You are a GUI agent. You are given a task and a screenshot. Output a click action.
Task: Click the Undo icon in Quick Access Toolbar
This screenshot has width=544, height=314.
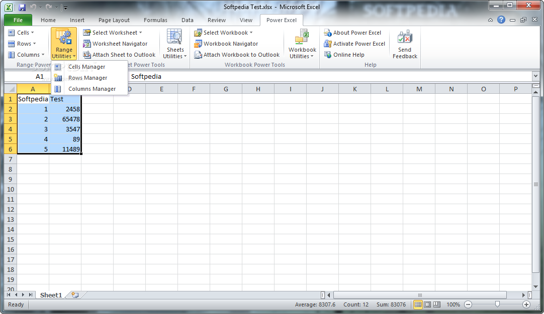click(x=33, y=7)
